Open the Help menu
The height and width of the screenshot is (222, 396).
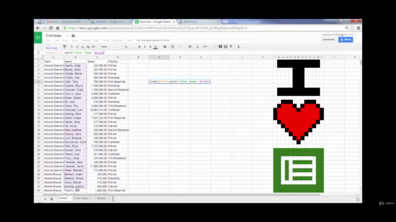[x=129, y=41]
